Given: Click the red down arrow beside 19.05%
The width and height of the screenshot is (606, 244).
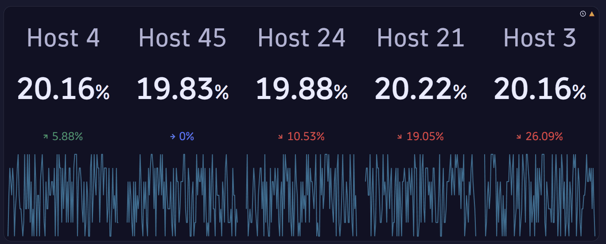Looking at the screenshot, I should pyautogui.click(x=400, y=137).
